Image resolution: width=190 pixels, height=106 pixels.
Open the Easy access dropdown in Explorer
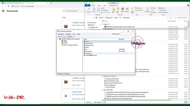pos(139,10)
